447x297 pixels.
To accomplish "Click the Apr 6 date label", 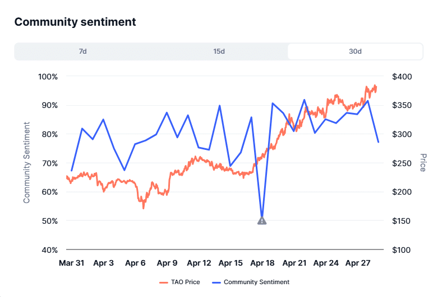I will point(135,262).
